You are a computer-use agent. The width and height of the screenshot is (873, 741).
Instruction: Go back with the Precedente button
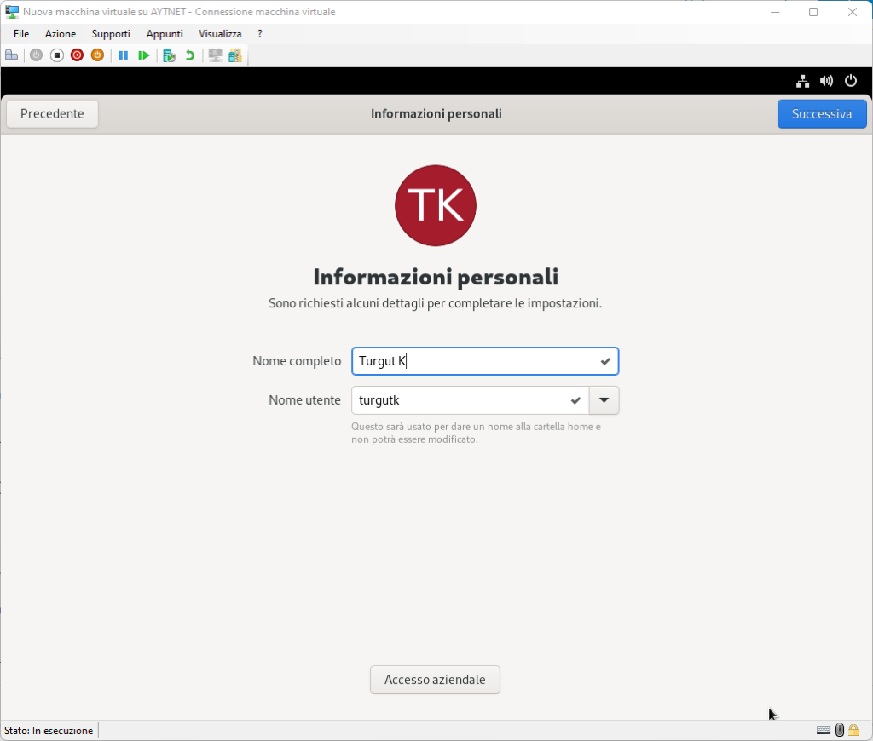point(52,114)
